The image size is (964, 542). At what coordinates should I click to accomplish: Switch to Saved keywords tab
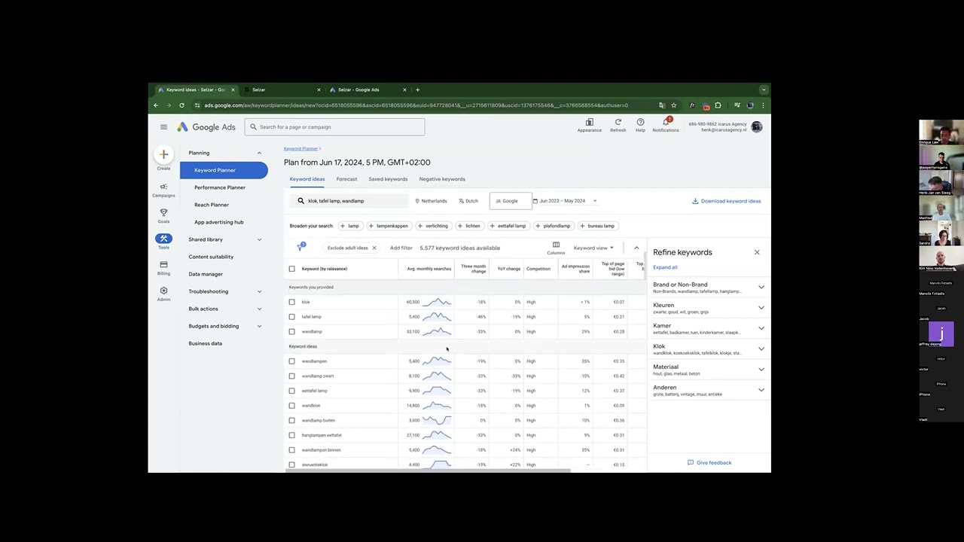click(388, 179)
